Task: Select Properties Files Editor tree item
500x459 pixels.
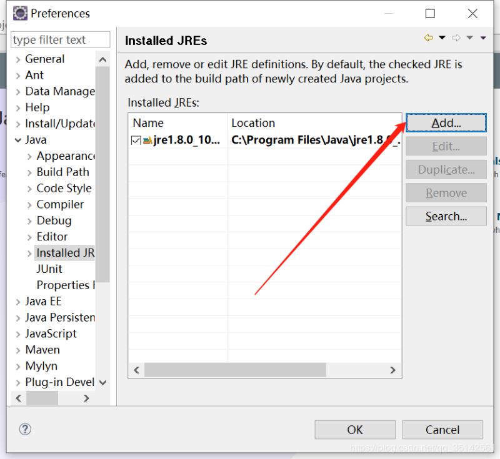Action: tap(66, 285)
